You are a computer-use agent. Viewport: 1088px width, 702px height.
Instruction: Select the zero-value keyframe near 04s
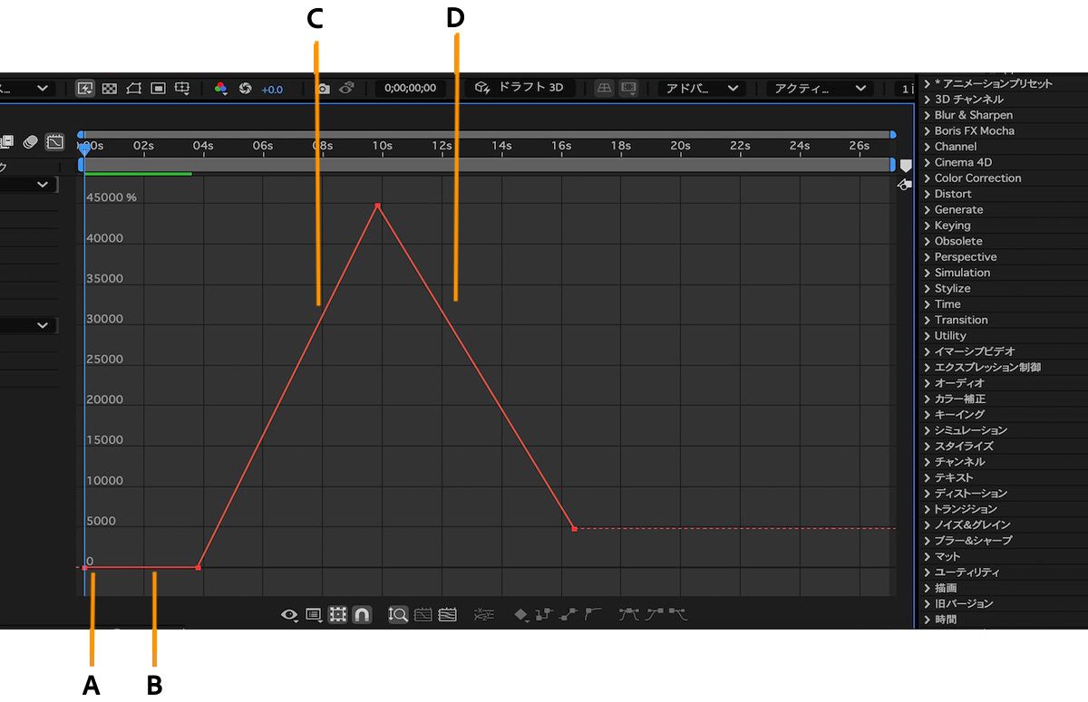pyautogui.click(x=198, y=568)
